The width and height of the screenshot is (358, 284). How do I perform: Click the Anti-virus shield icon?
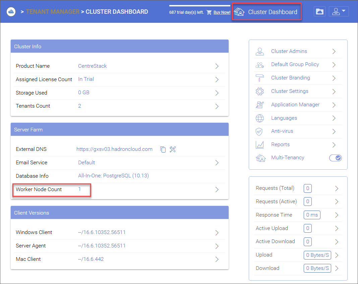pyautogui.click(x=259, y=131)
